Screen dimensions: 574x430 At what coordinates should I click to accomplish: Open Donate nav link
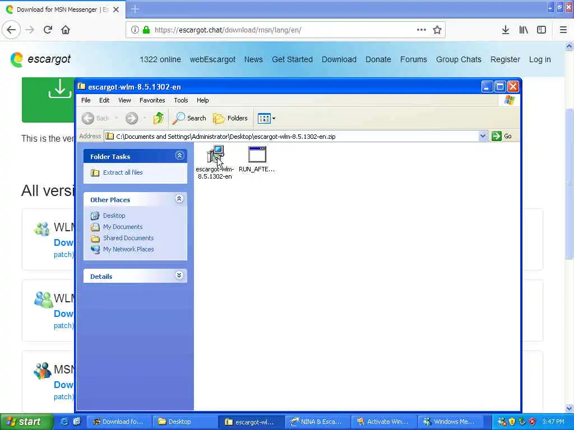click(x=378, y=59)
